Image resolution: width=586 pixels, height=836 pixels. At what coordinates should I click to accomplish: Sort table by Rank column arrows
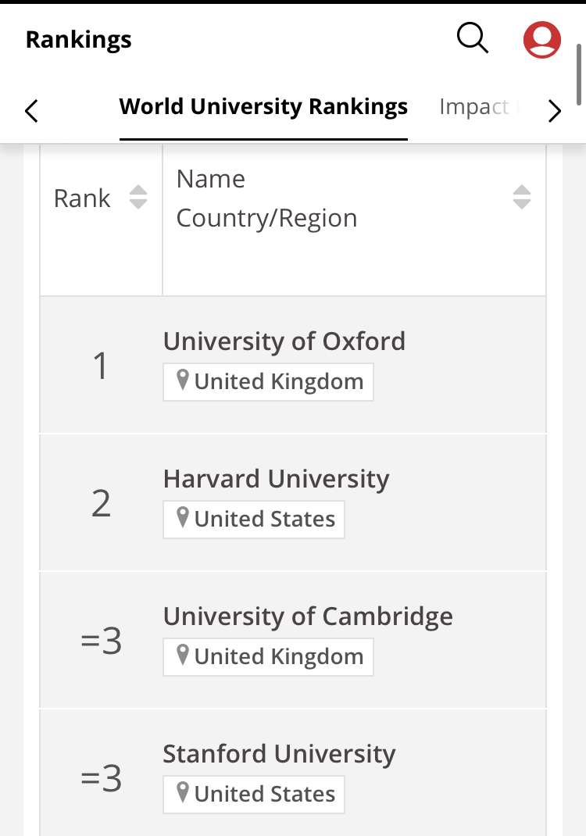click(138, 197)
